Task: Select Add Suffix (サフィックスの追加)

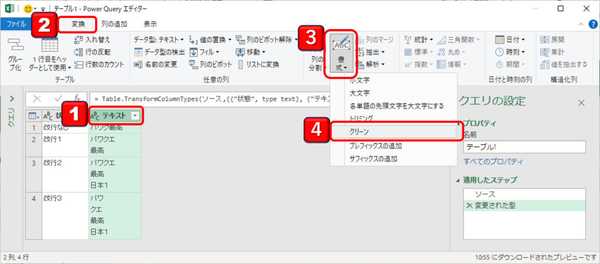Action: click(394, 159)
